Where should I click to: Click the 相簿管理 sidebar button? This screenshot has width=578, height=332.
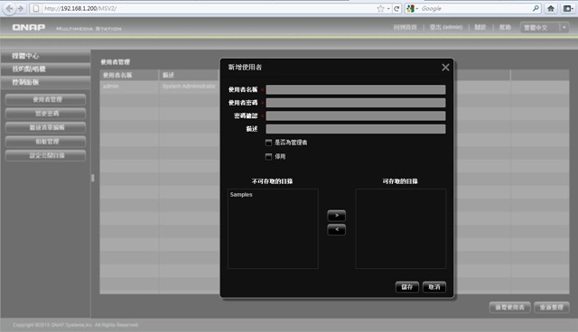coord(46,142)
